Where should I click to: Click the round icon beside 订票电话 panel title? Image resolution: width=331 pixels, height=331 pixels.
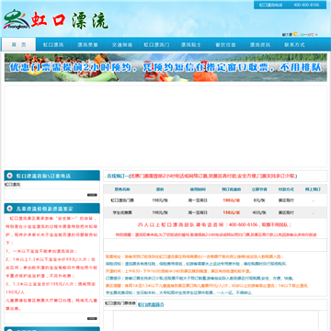pos(10,176)
